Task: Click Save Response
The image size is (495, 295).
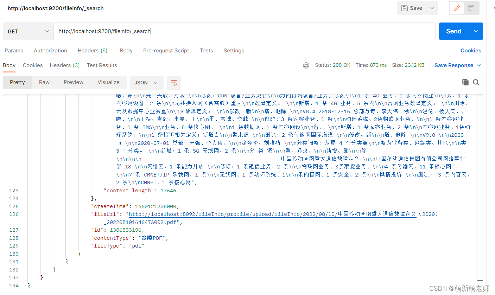Action: [x=454, y=65]
